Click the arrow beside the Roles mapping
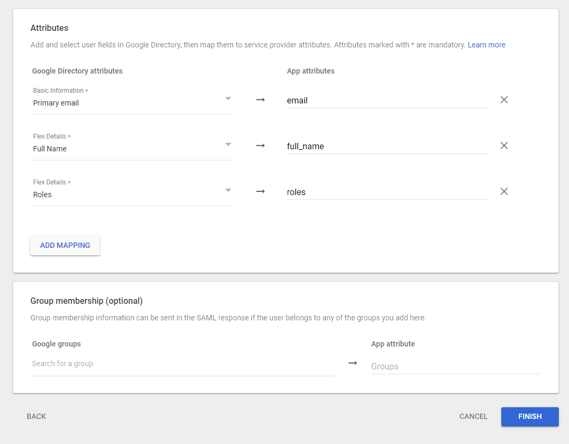 [260, 191]
